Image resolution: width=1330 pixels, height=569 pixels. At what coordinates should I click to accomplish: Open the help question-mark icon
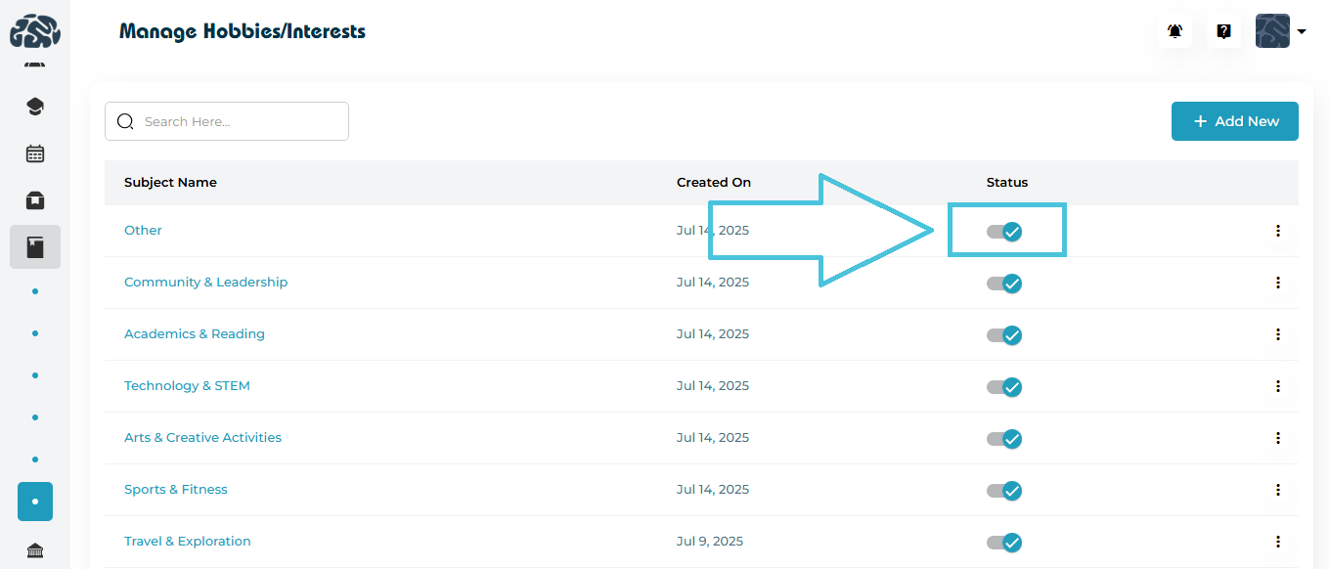1223,31
